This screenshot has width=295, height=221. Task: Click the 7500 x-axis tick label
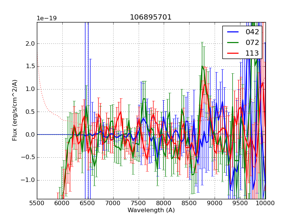click(x=138, y=203)
